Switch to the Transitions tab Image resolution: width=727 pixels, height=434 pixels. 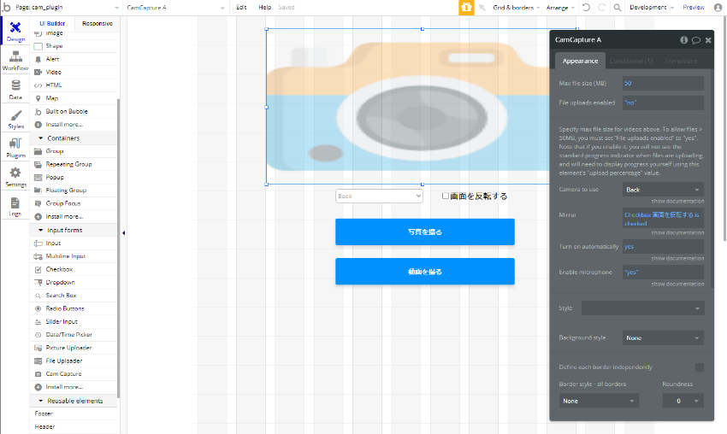click(681, 61)
